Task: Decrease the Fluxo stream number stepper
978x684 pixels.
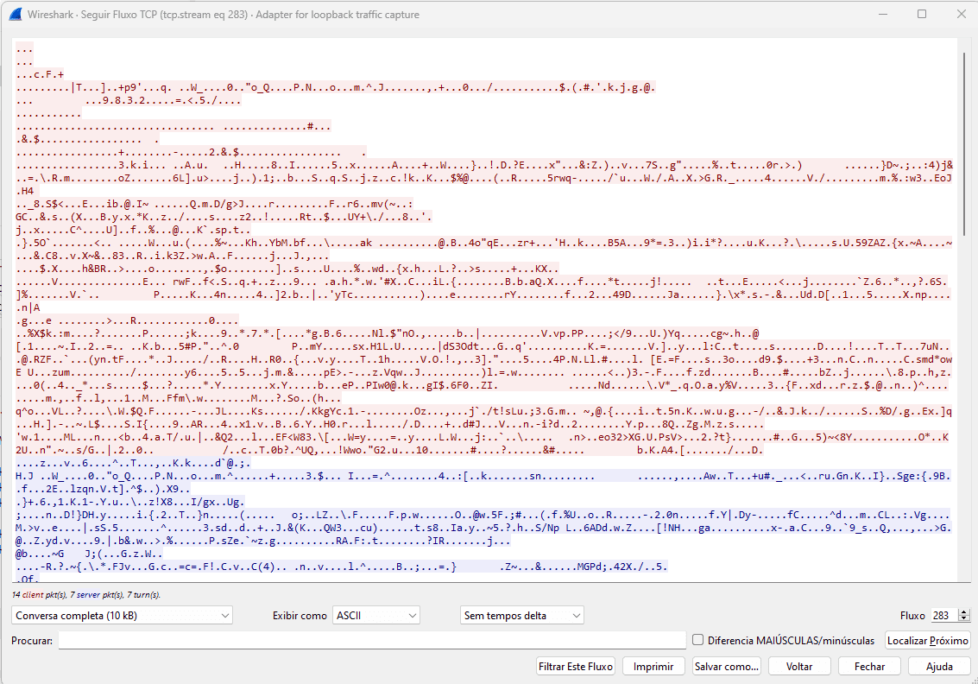Action: pyautogui.click(x=964, y=620)
